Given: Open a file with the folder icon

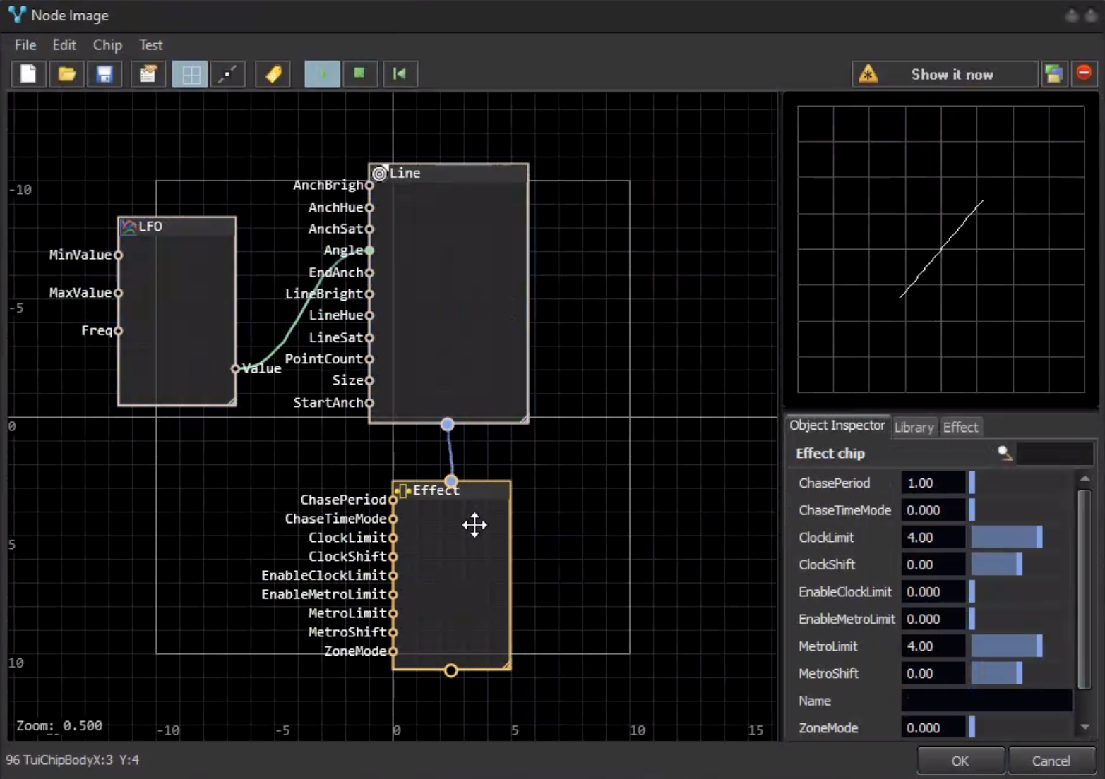Looking at the screenshot, I should point(66,74).
